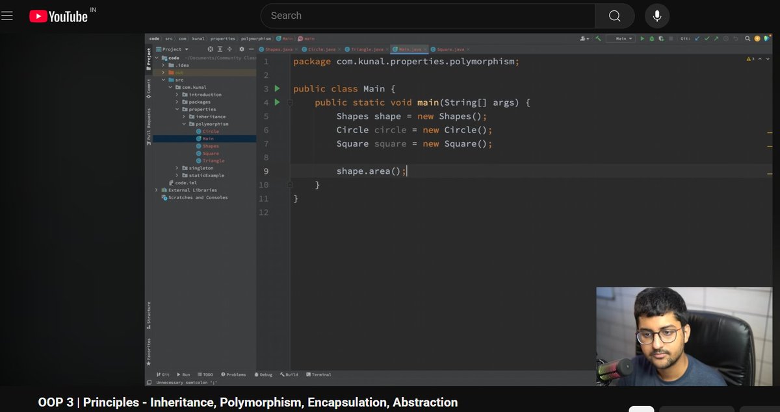This screenshot has width=780, height=412.
Task: Open the TODO tool window
Action: [207, 374]
